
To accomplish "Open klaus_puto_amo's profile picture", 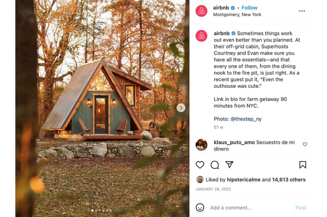I will click(x=202, y=145).
